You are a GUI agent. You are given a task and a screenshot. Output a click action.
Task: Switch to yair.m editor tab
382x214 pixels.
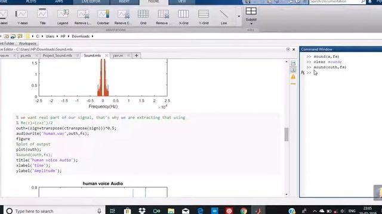pos(118,55)
